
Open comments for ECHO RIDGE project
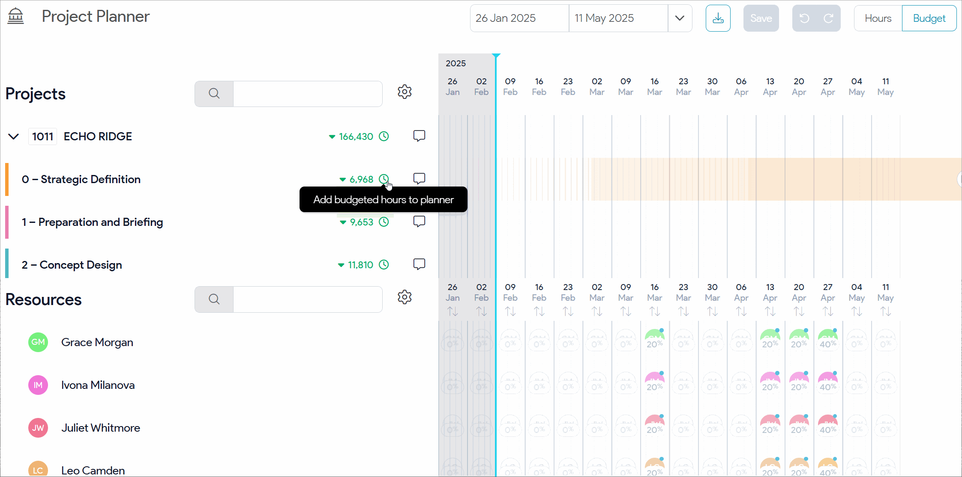point(419,136)
